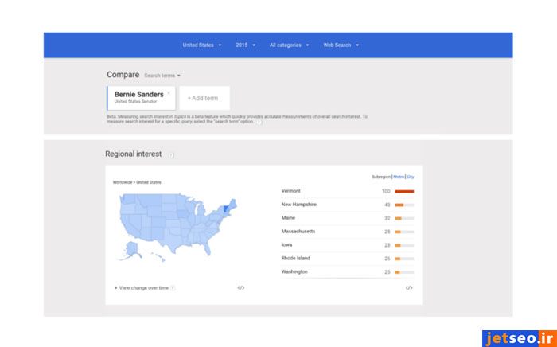557x347 pixels.
Task: Click the embed code icon below the map
Action: click(241, 287)
